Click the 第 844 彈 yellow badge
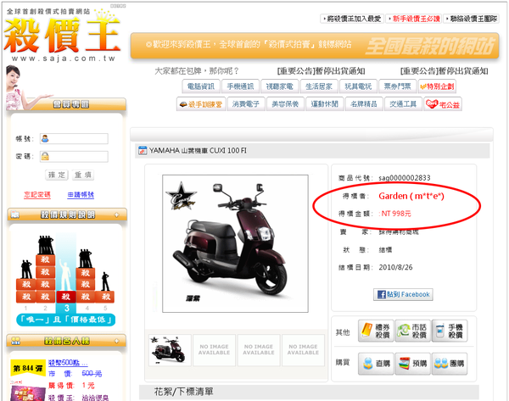The height and width of the screenshot is (401, 509). coord(28,368)
